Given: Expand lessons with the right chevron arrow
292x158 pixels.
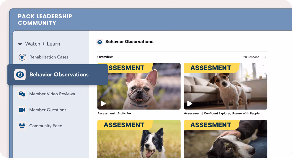Looking at the screenshot, I should point(265,57).
